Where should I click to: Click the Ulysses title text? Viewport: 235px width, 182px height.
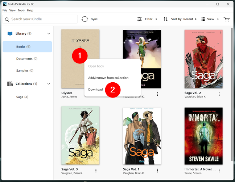67,93
